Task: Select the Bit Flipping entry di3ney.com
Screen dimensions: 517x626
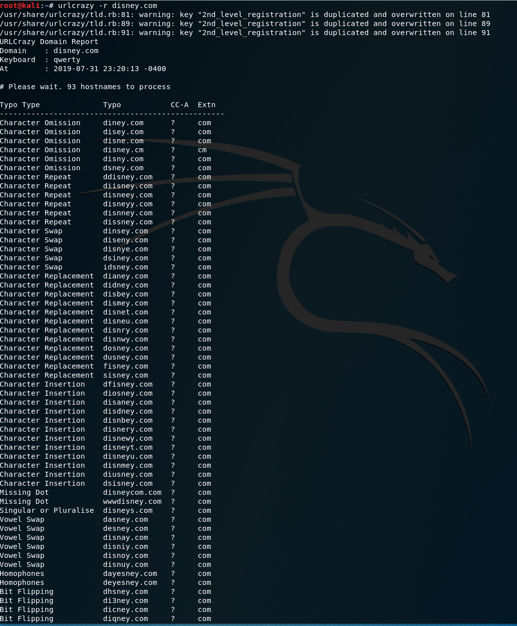Action: click(x=125, y=600)
